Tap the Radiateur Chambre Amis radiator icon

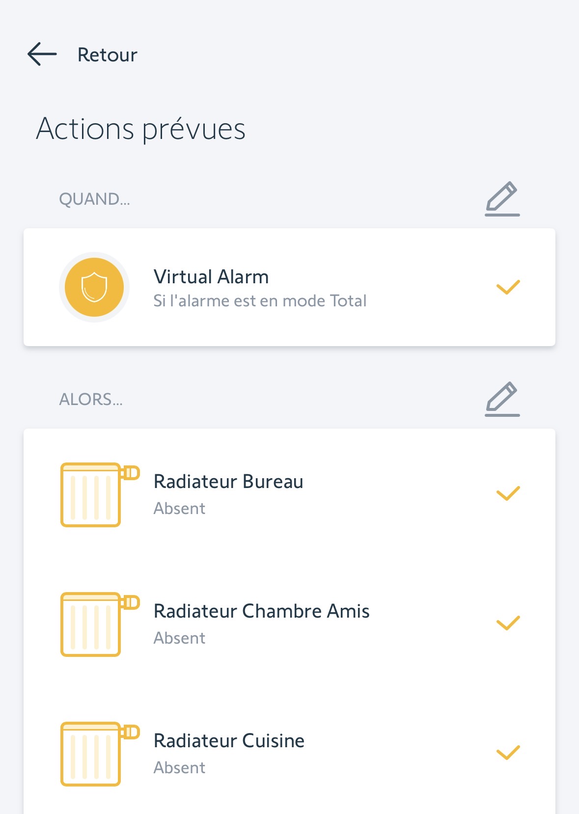pyautogui.click(x=98, y=624)
